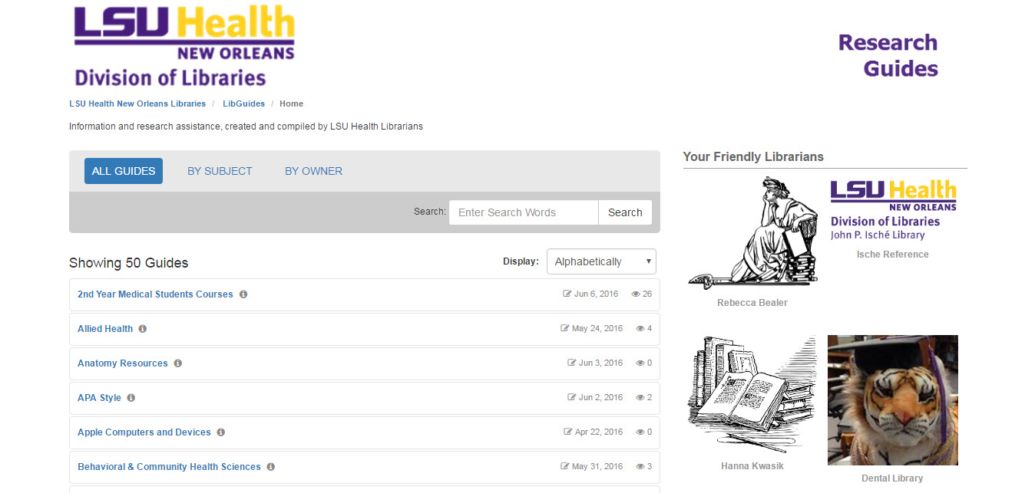Click inside the Enter Search Words field

pos(523,212)
